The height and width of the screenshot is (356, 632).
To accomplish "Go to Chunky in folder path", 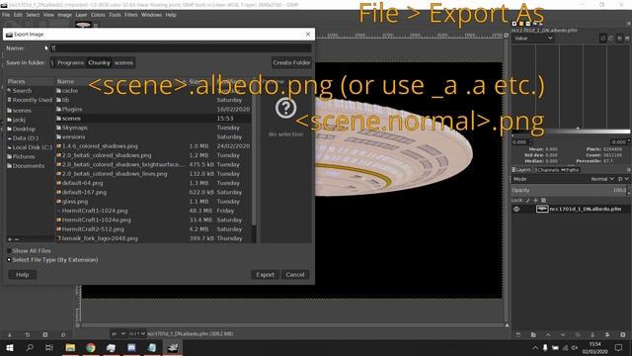I will [99, 62].
